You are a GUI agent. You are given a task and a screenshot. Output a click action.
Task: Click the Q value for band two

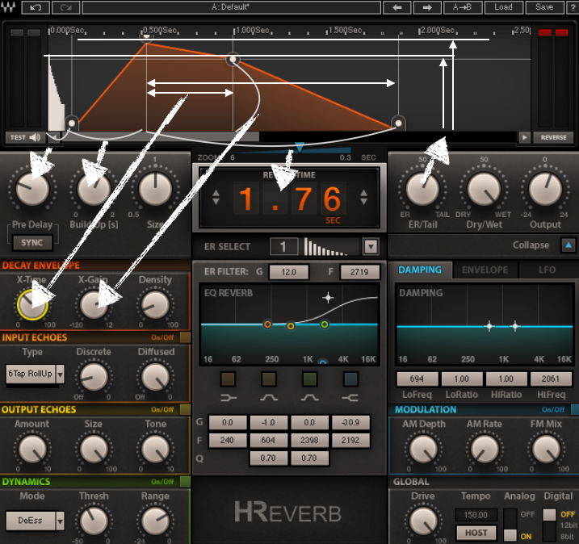[268, 458]
